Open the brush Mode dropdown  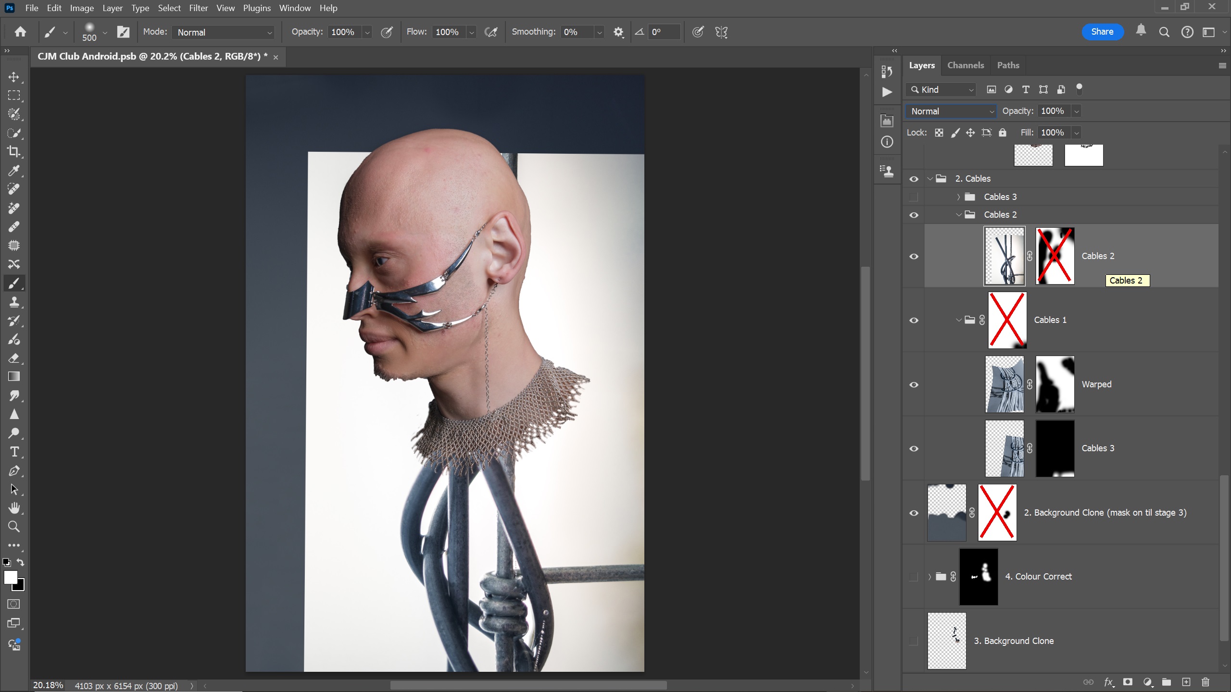point(223,32)
